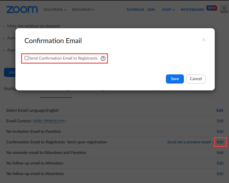Edit the follow-up email to Absentees

pos(220,174)
